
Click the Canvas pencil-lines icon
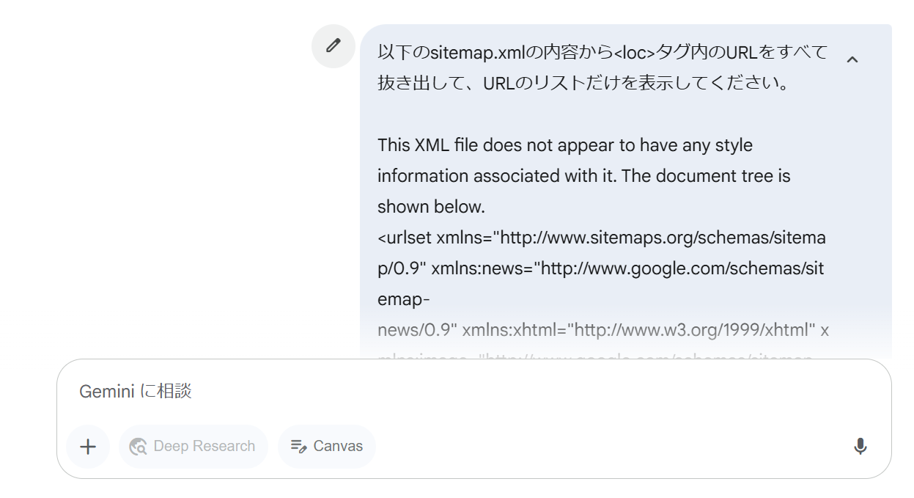point(298,446)
